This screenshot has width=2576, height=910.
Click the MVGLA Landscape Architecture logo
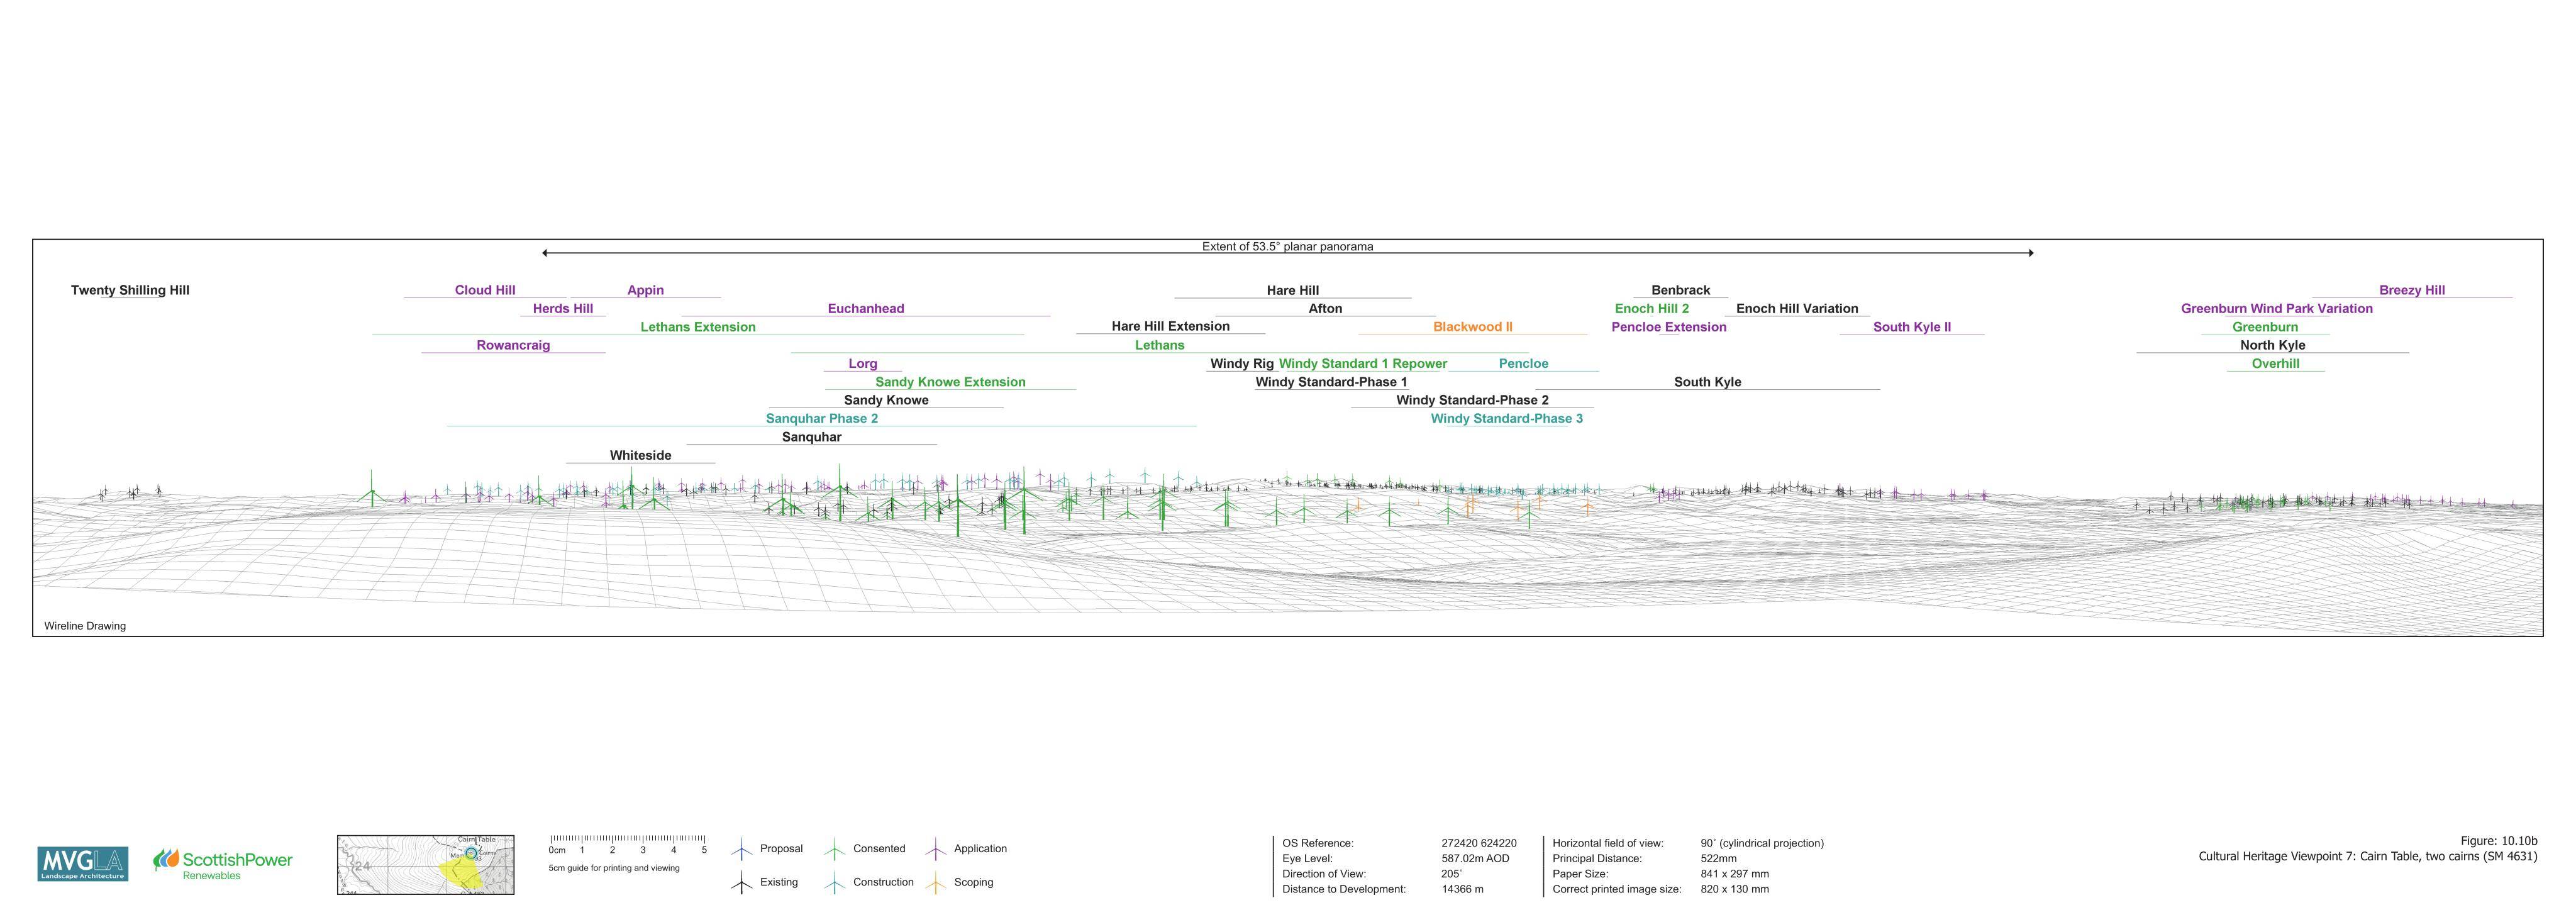[83, 864]
